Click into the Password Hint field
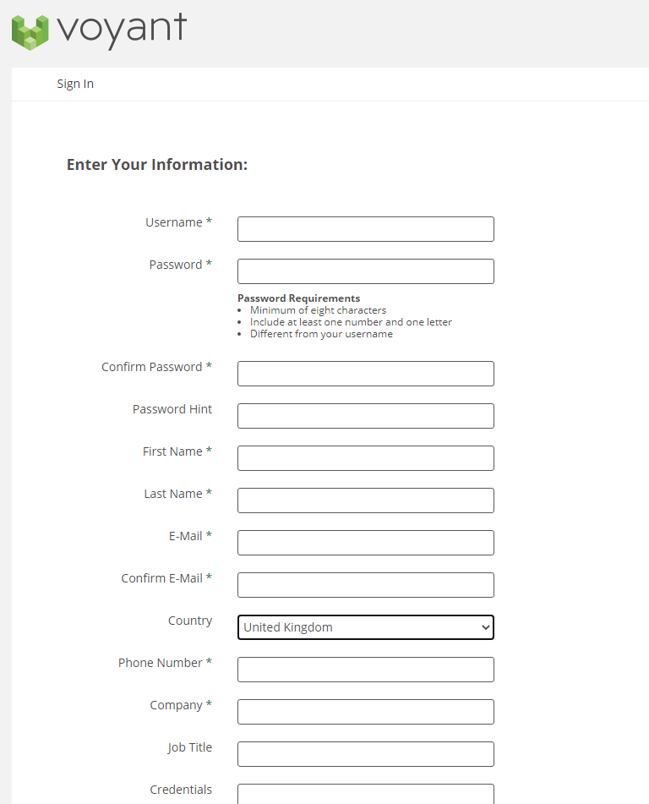The width and height of the screenshot is (649, 804). (365, 416)
